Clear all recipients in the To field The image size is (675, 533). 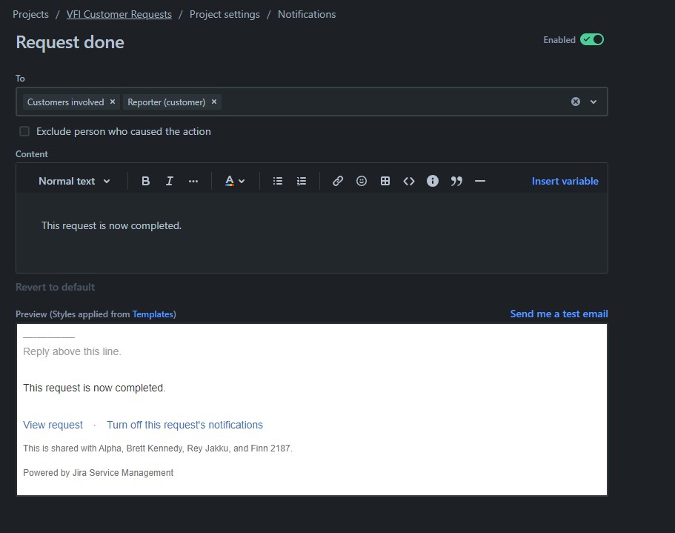576,102
